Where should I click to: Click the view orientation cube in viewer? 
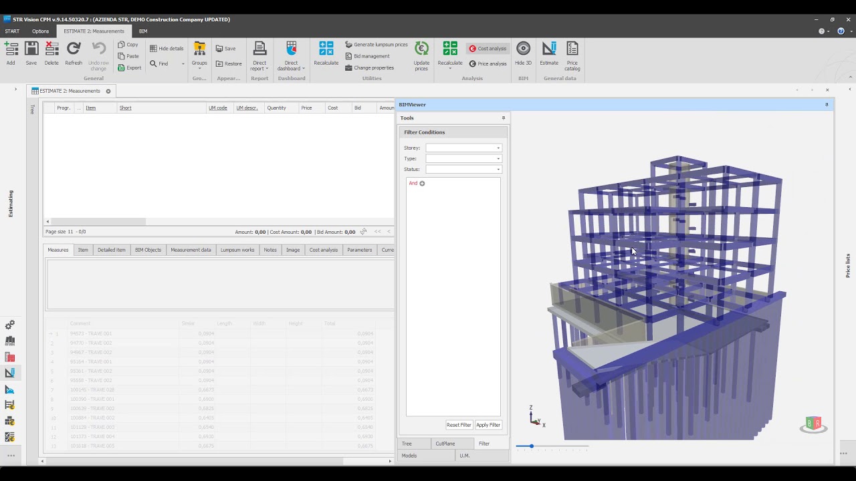813,424
